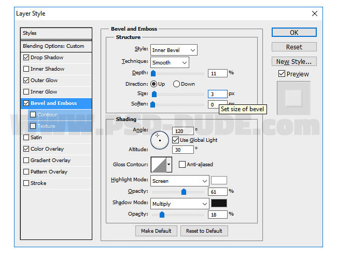
Task: Toggle Use Global Light checkbox
Action: coord(175,140)
